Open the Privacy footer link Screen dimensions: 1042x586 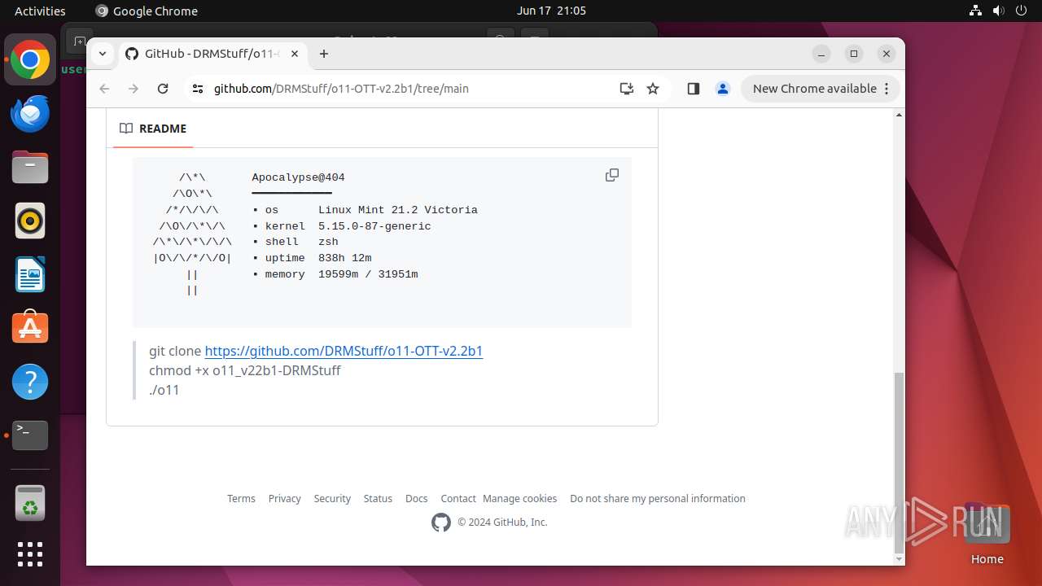pyautogui.click(x=284, y=498)
